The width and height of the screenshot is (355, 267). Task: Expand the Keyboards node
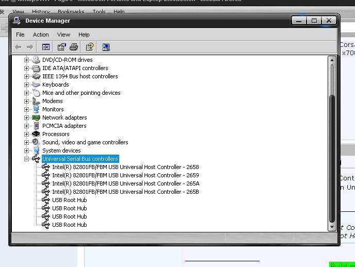click(x=26, y=85)
